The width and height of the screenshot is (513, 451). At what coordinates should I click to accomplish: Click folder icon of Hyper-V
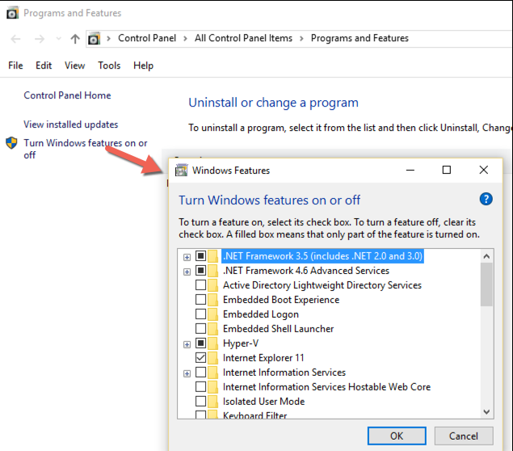pyautogui.click(x=213, y=343)
